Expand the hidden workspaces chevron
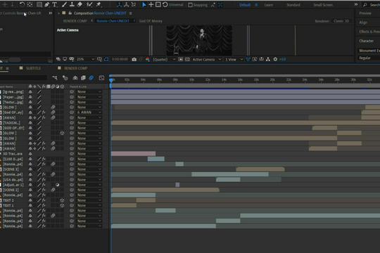This screenshot has height=253, width=380. click(x=356, y=5)
